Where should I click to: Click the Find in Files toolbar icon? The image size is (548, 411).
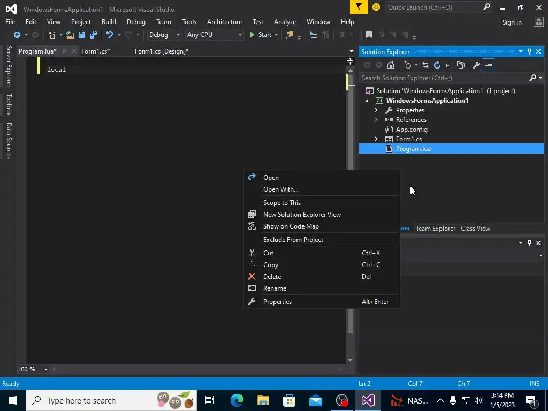pyautogui.click(x=290, y=35)
